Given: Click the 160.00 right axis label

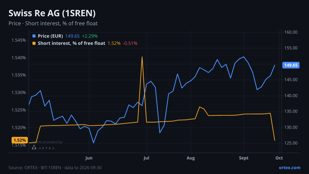Looking at the screenshot, I should click(291, 32).
